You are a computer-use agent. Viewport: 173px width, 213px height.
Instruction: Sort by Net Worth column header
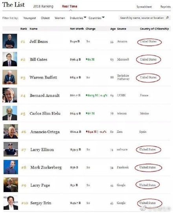(77, 29)
